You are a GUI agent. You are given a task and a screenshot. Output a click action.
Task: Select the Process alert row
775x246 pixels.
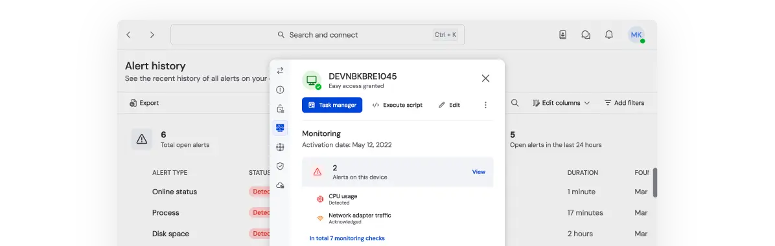(166, 213)
